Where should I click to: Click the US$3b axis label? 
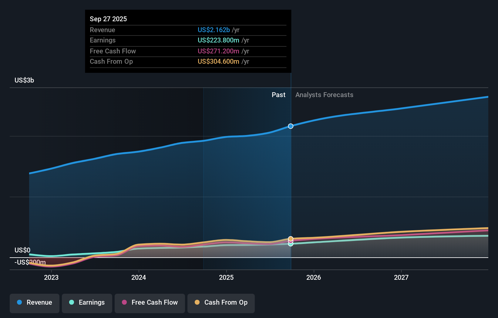pyautogui.click(x=24, y=80)
